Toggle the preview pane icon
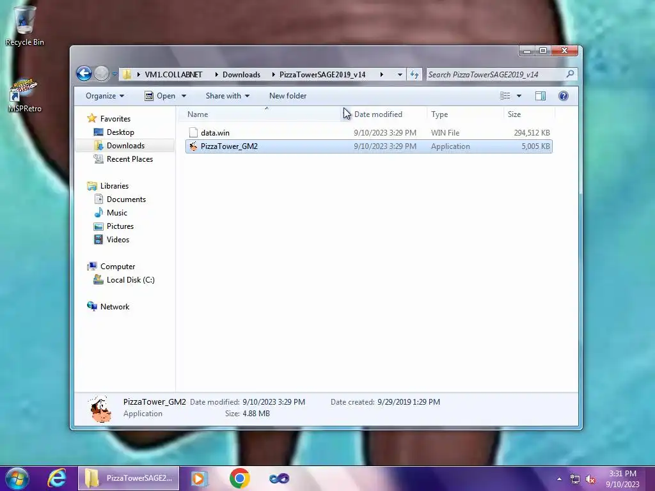Viewport: 655px width, 491px height. (540, 96)
